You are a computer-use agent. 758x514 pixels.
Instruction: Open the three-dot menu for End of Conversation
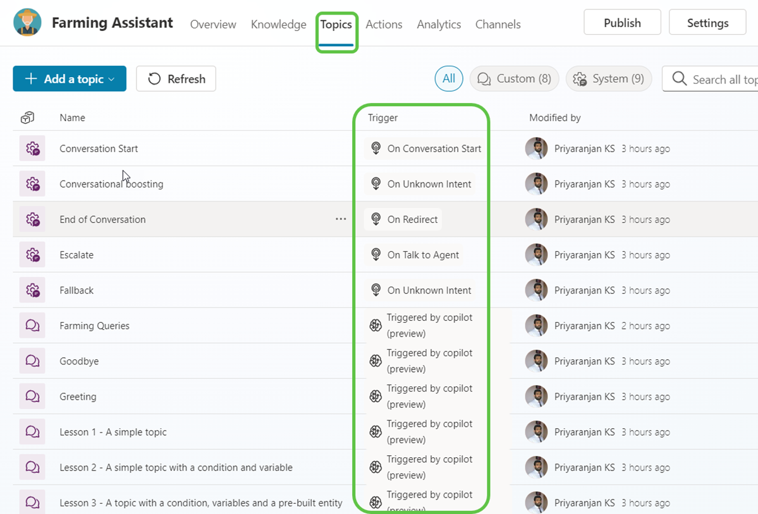(x=341, y=219)
